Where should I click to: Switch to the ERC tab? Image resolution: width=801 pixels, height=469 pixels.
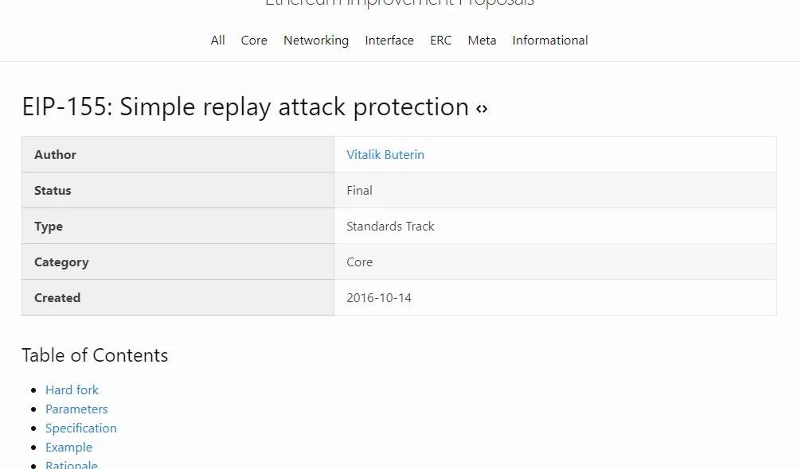(x=441, y=41)
